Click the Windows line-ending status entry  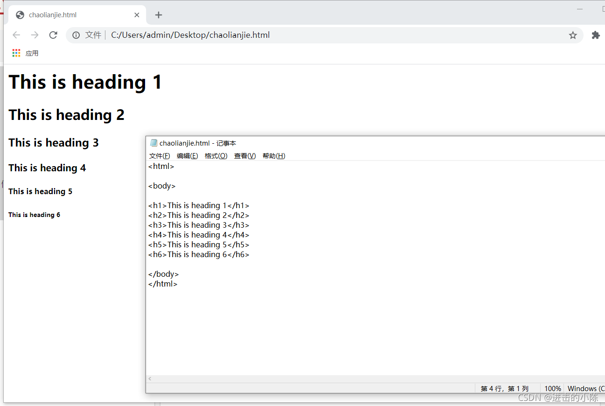pos(586,388)
